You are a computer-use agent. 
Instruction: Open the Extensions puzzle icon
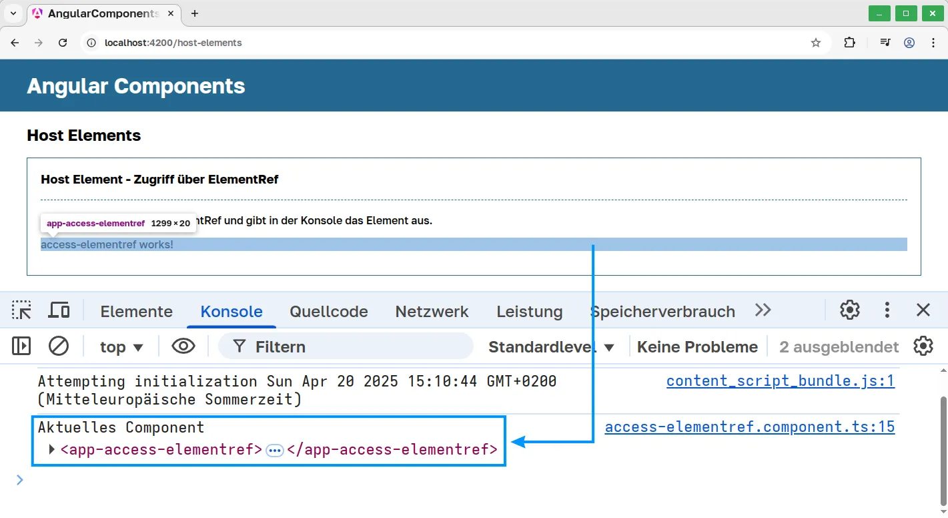pos(849,43)
